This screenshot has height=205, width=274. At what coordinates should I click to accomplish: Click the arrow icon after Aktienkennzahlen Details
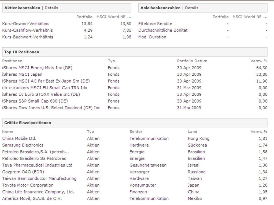click(61, 8)
